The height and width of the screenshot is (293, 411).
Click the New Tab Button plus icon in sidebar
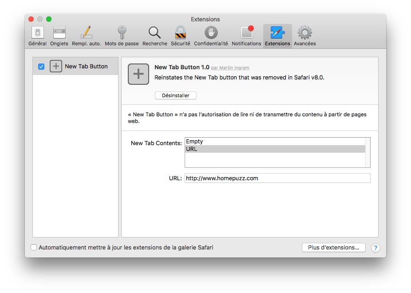point(56,66)
